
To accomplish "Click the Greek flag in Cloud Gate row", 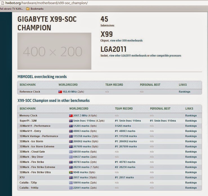I will 71,152.
